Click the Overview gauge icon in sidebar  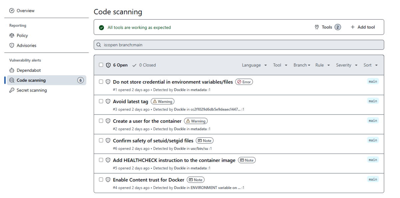(x=12, y=11)
